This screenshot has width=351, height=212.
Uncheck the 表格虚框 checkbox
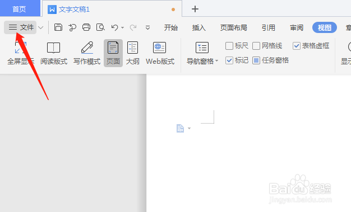(x=297, y=46)
